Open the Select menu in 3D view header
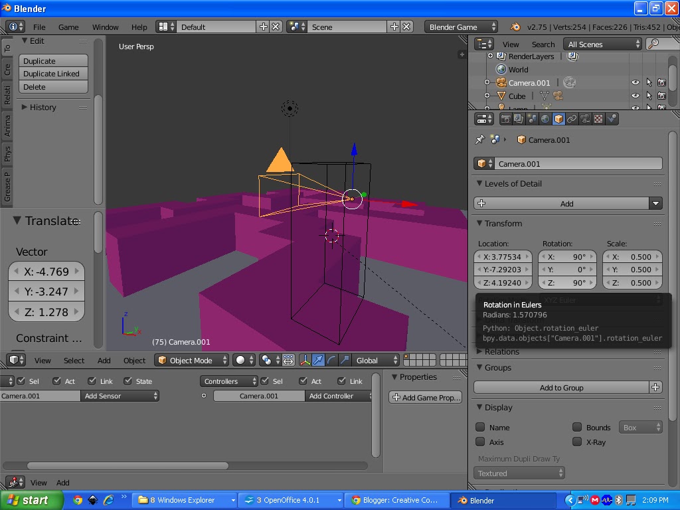 pyautogui.click(x=74, y=361)
